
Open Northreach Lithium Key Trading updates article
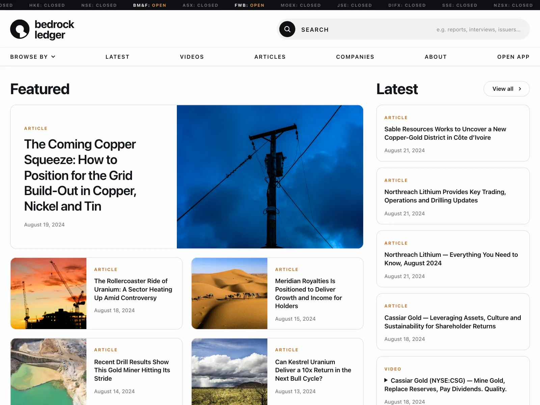[x=445, y=196]
